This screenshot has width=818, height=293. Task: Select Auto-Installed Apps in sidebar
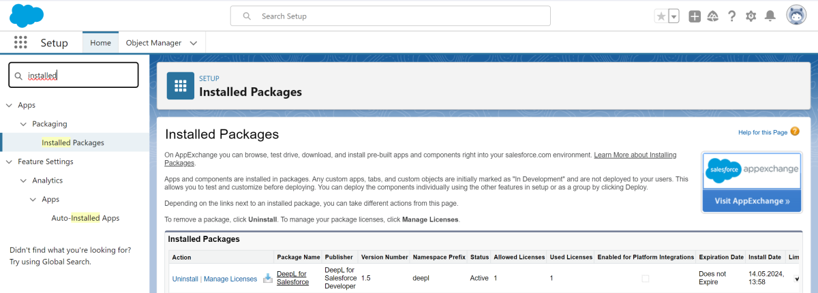[85, 218]
